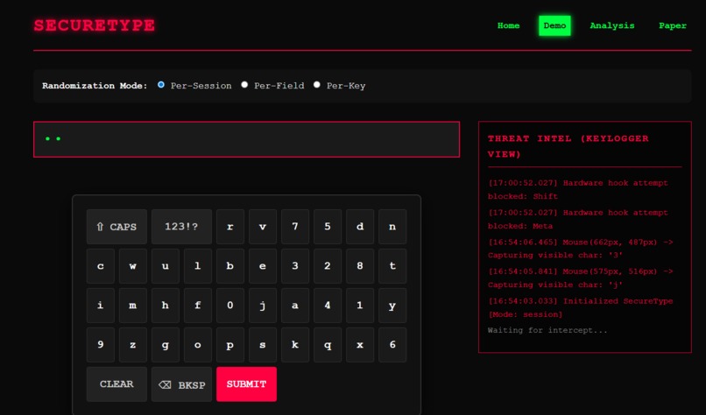Click the CLEAR button
Screen dimensions: 706x415
(x=116, y=384)
